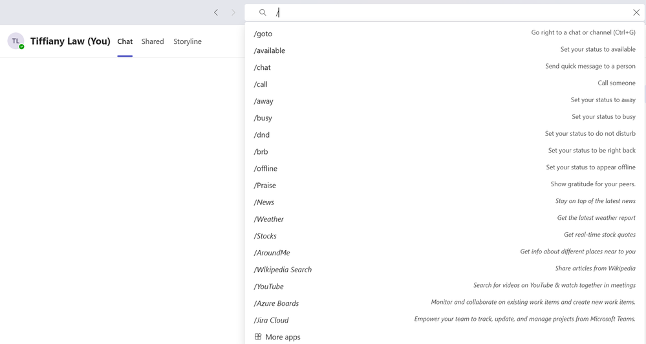Pick the /Jira Cloud command
Image resolution: width=646 pixels, height=344 pixels.
445,320
